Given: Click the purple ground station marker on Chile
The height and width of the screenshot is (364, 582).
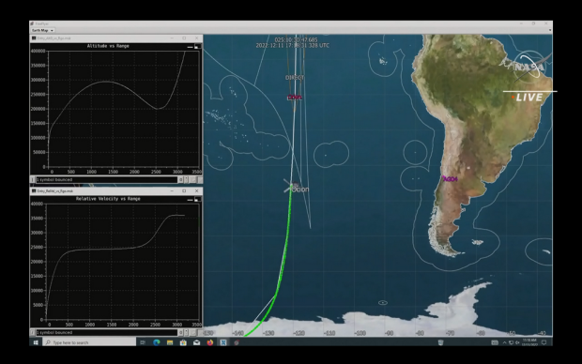Looking at the screenshot, I should click(450, 179).
